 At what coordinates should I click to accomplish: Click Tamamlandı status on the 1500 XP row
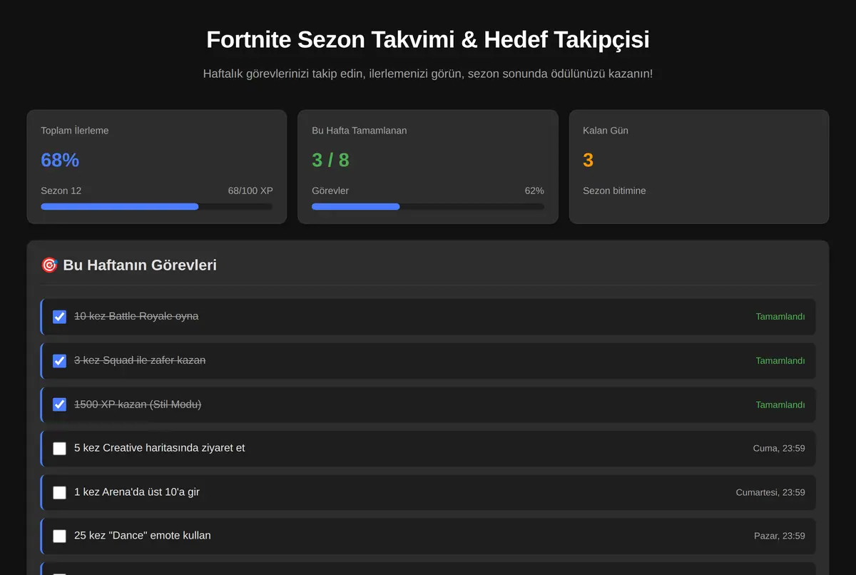pyautogui.click(x=780, y=404)
